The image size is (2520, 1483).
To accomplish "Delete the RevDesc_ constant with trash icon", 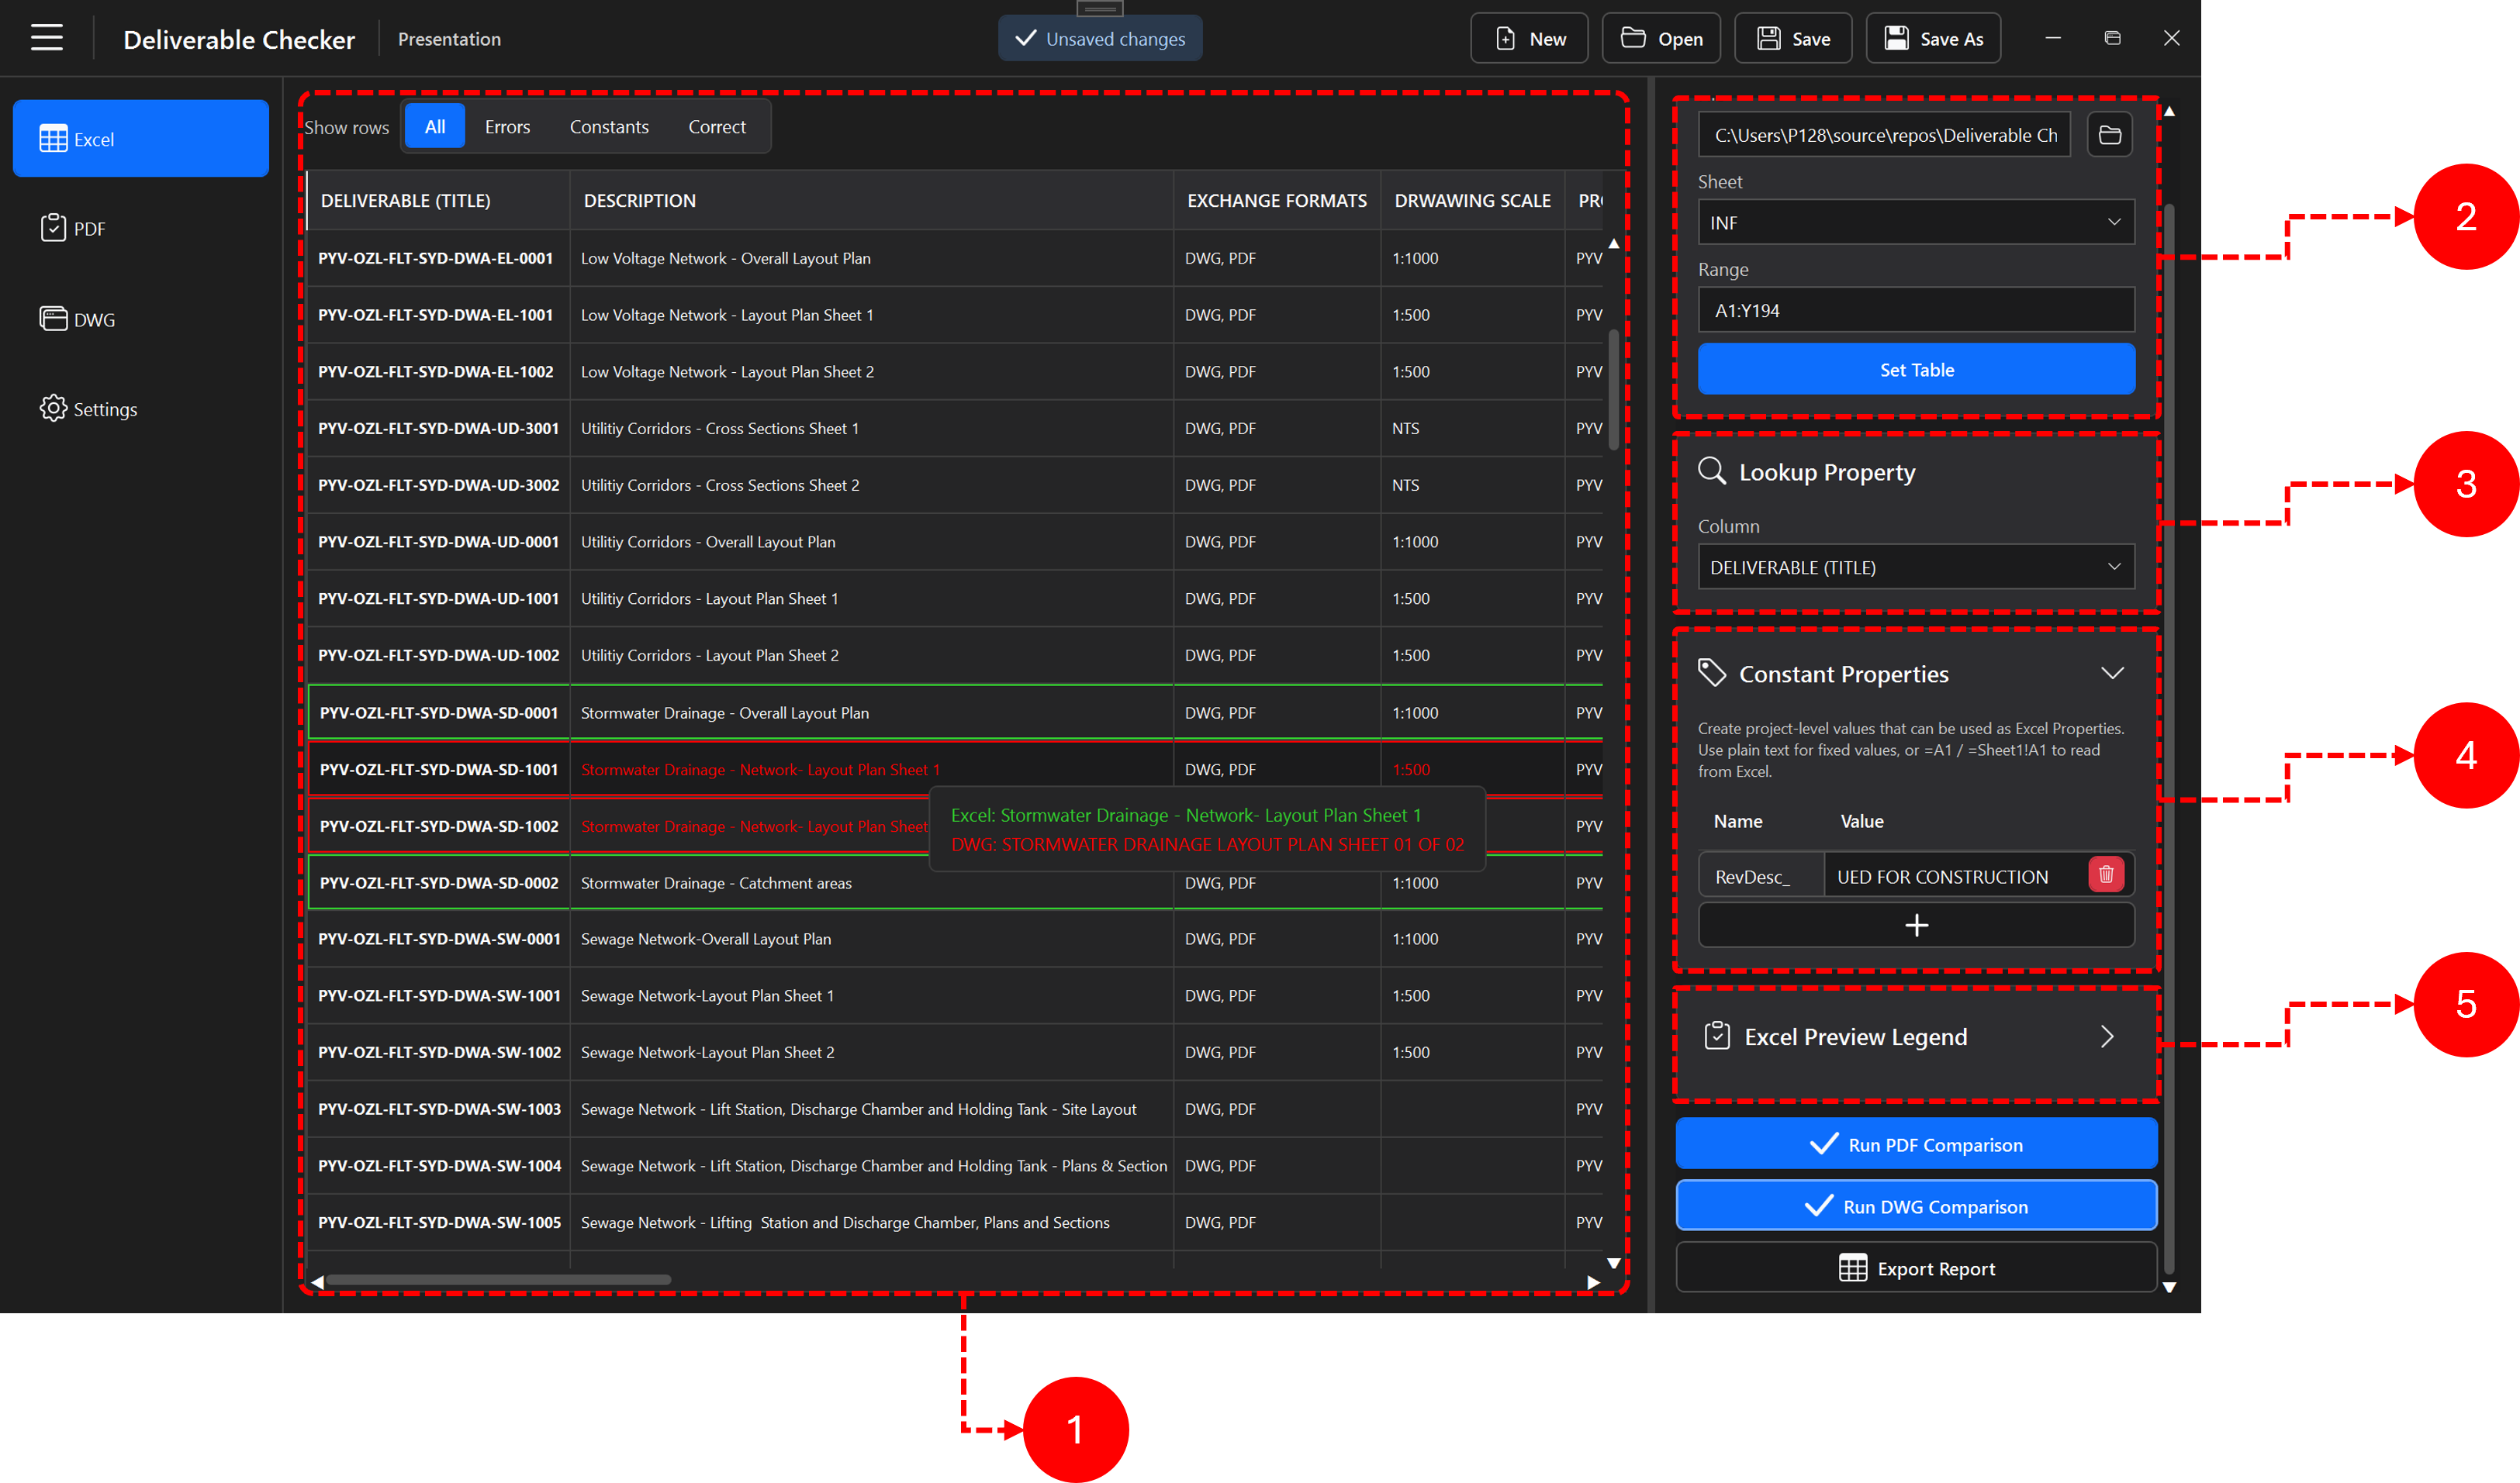I will (2106, 874).
